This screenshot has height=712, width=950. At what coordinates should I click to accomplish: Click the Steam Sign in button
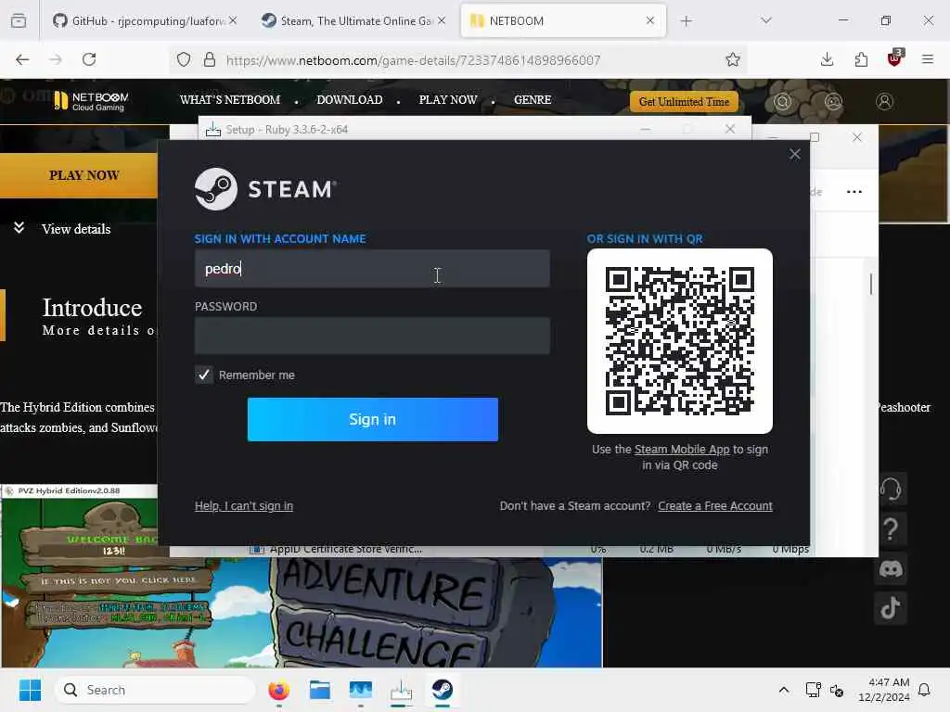pyautogui.click(x=373, y=419)
